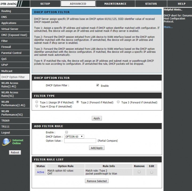
Task: Open WLAN Performance(2.4G)
Action: (15, 104)
